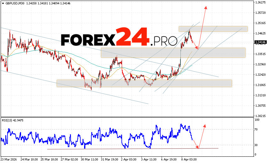Click the RSI(13) 42.9475 indicator label
Viewport: 268px width, 163px height.
(x=12, y=120)
